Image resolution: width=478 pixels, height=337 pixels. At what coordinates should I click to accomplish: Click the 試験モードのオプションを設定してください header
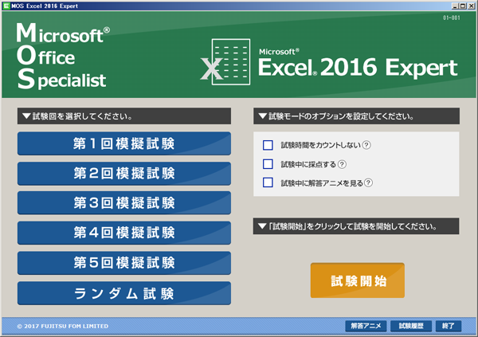tap(356, 116)
